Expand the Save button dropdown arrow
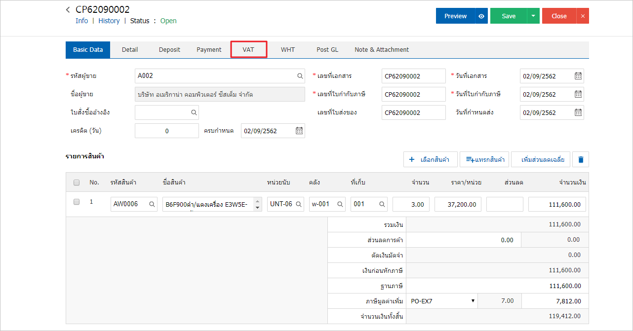Viewport: 633px width, 331px height. (x=533, y=16)
